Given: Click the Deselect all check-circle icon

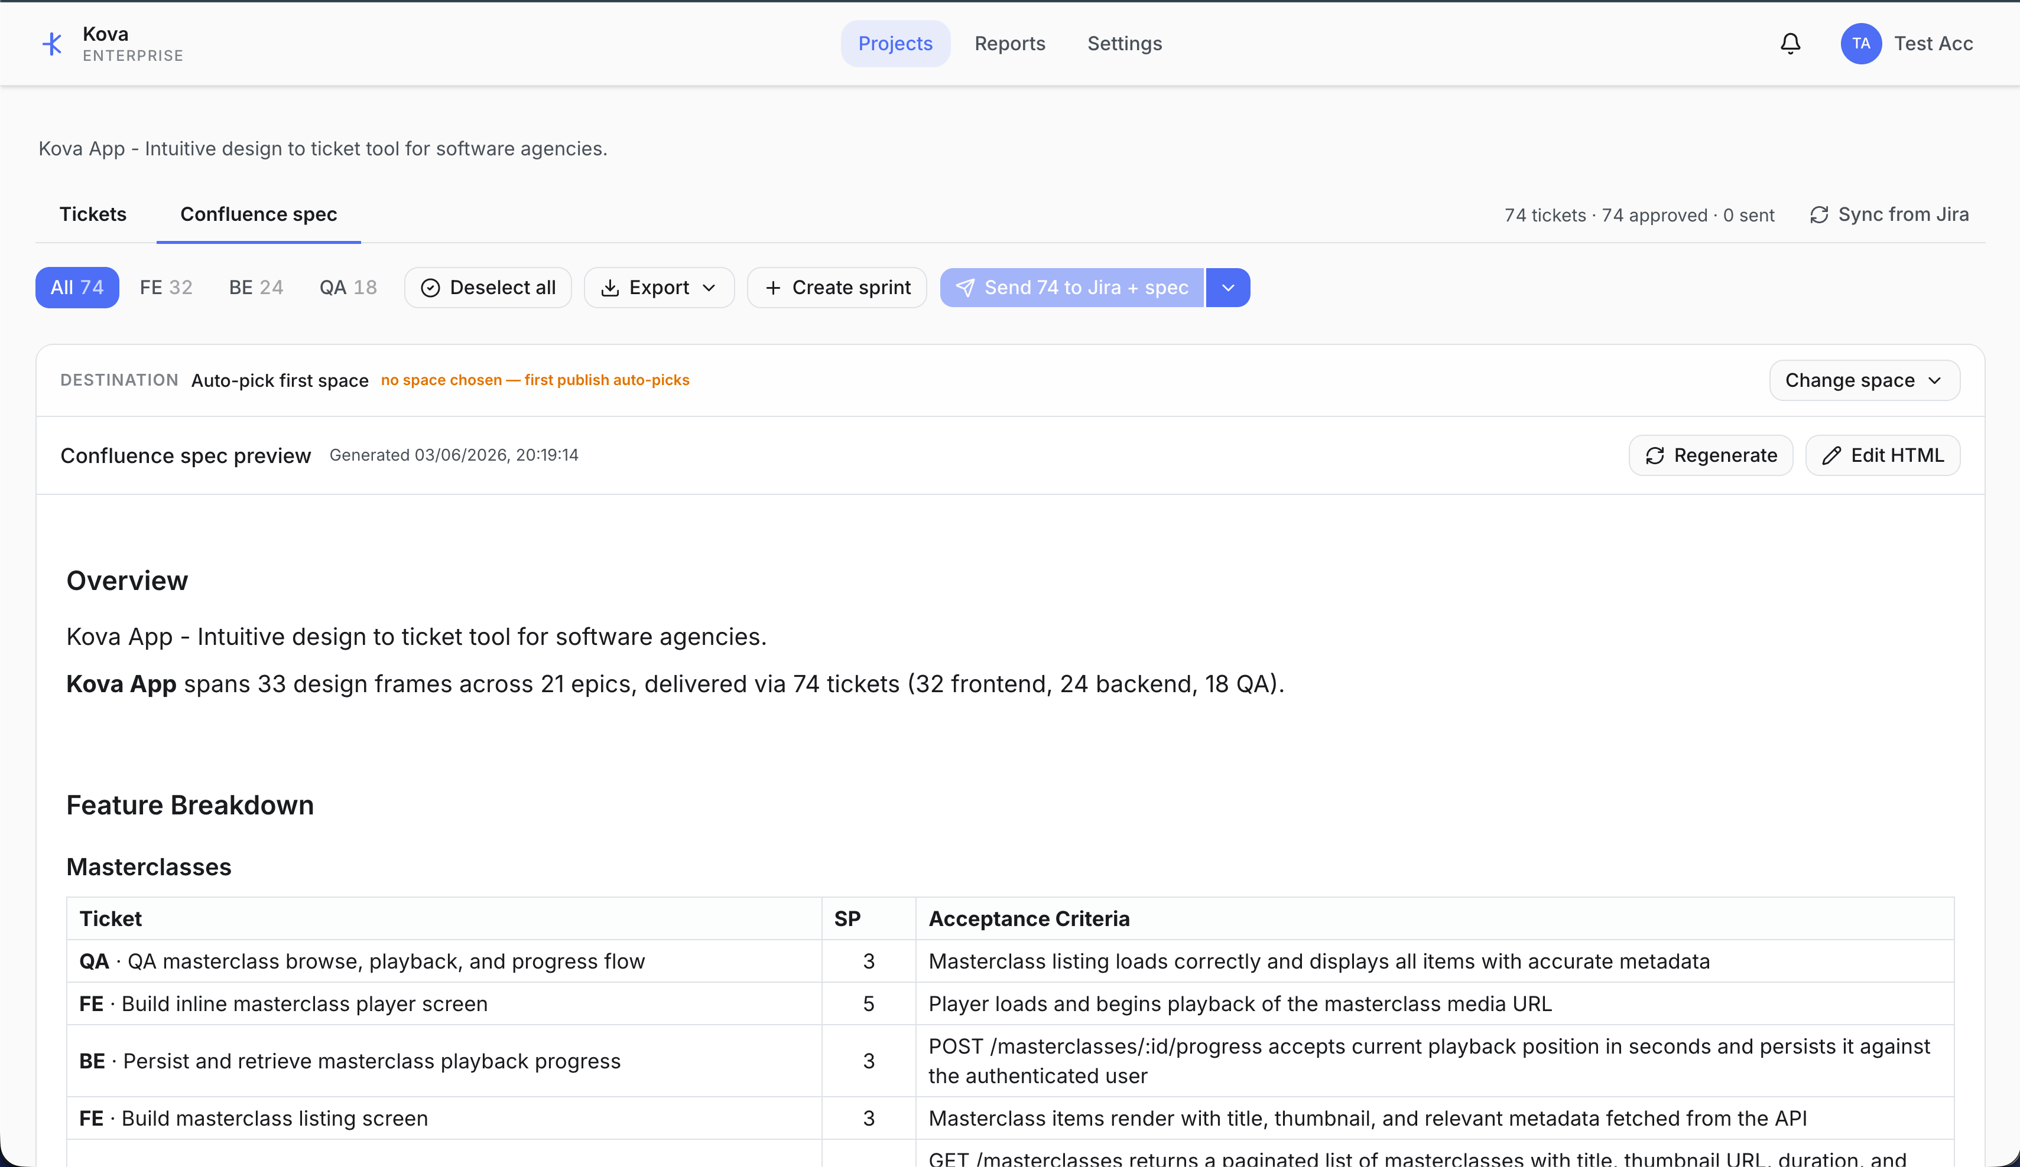Looking at the screenshot, I should pyautogui.click(x=430, y=288).
